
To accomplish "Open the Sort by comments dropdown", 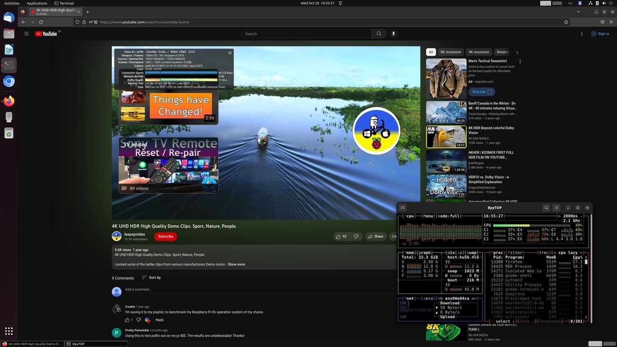I will (151, 278).
